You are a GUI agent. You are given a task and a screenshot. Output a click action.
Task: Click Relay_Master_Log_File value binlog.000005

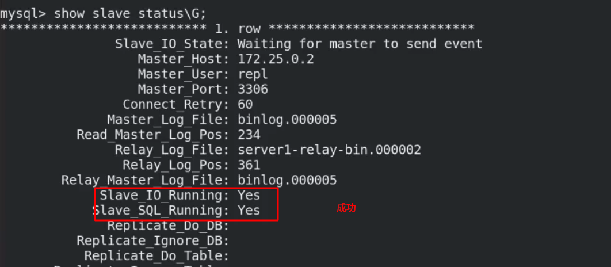pos(287,181)
